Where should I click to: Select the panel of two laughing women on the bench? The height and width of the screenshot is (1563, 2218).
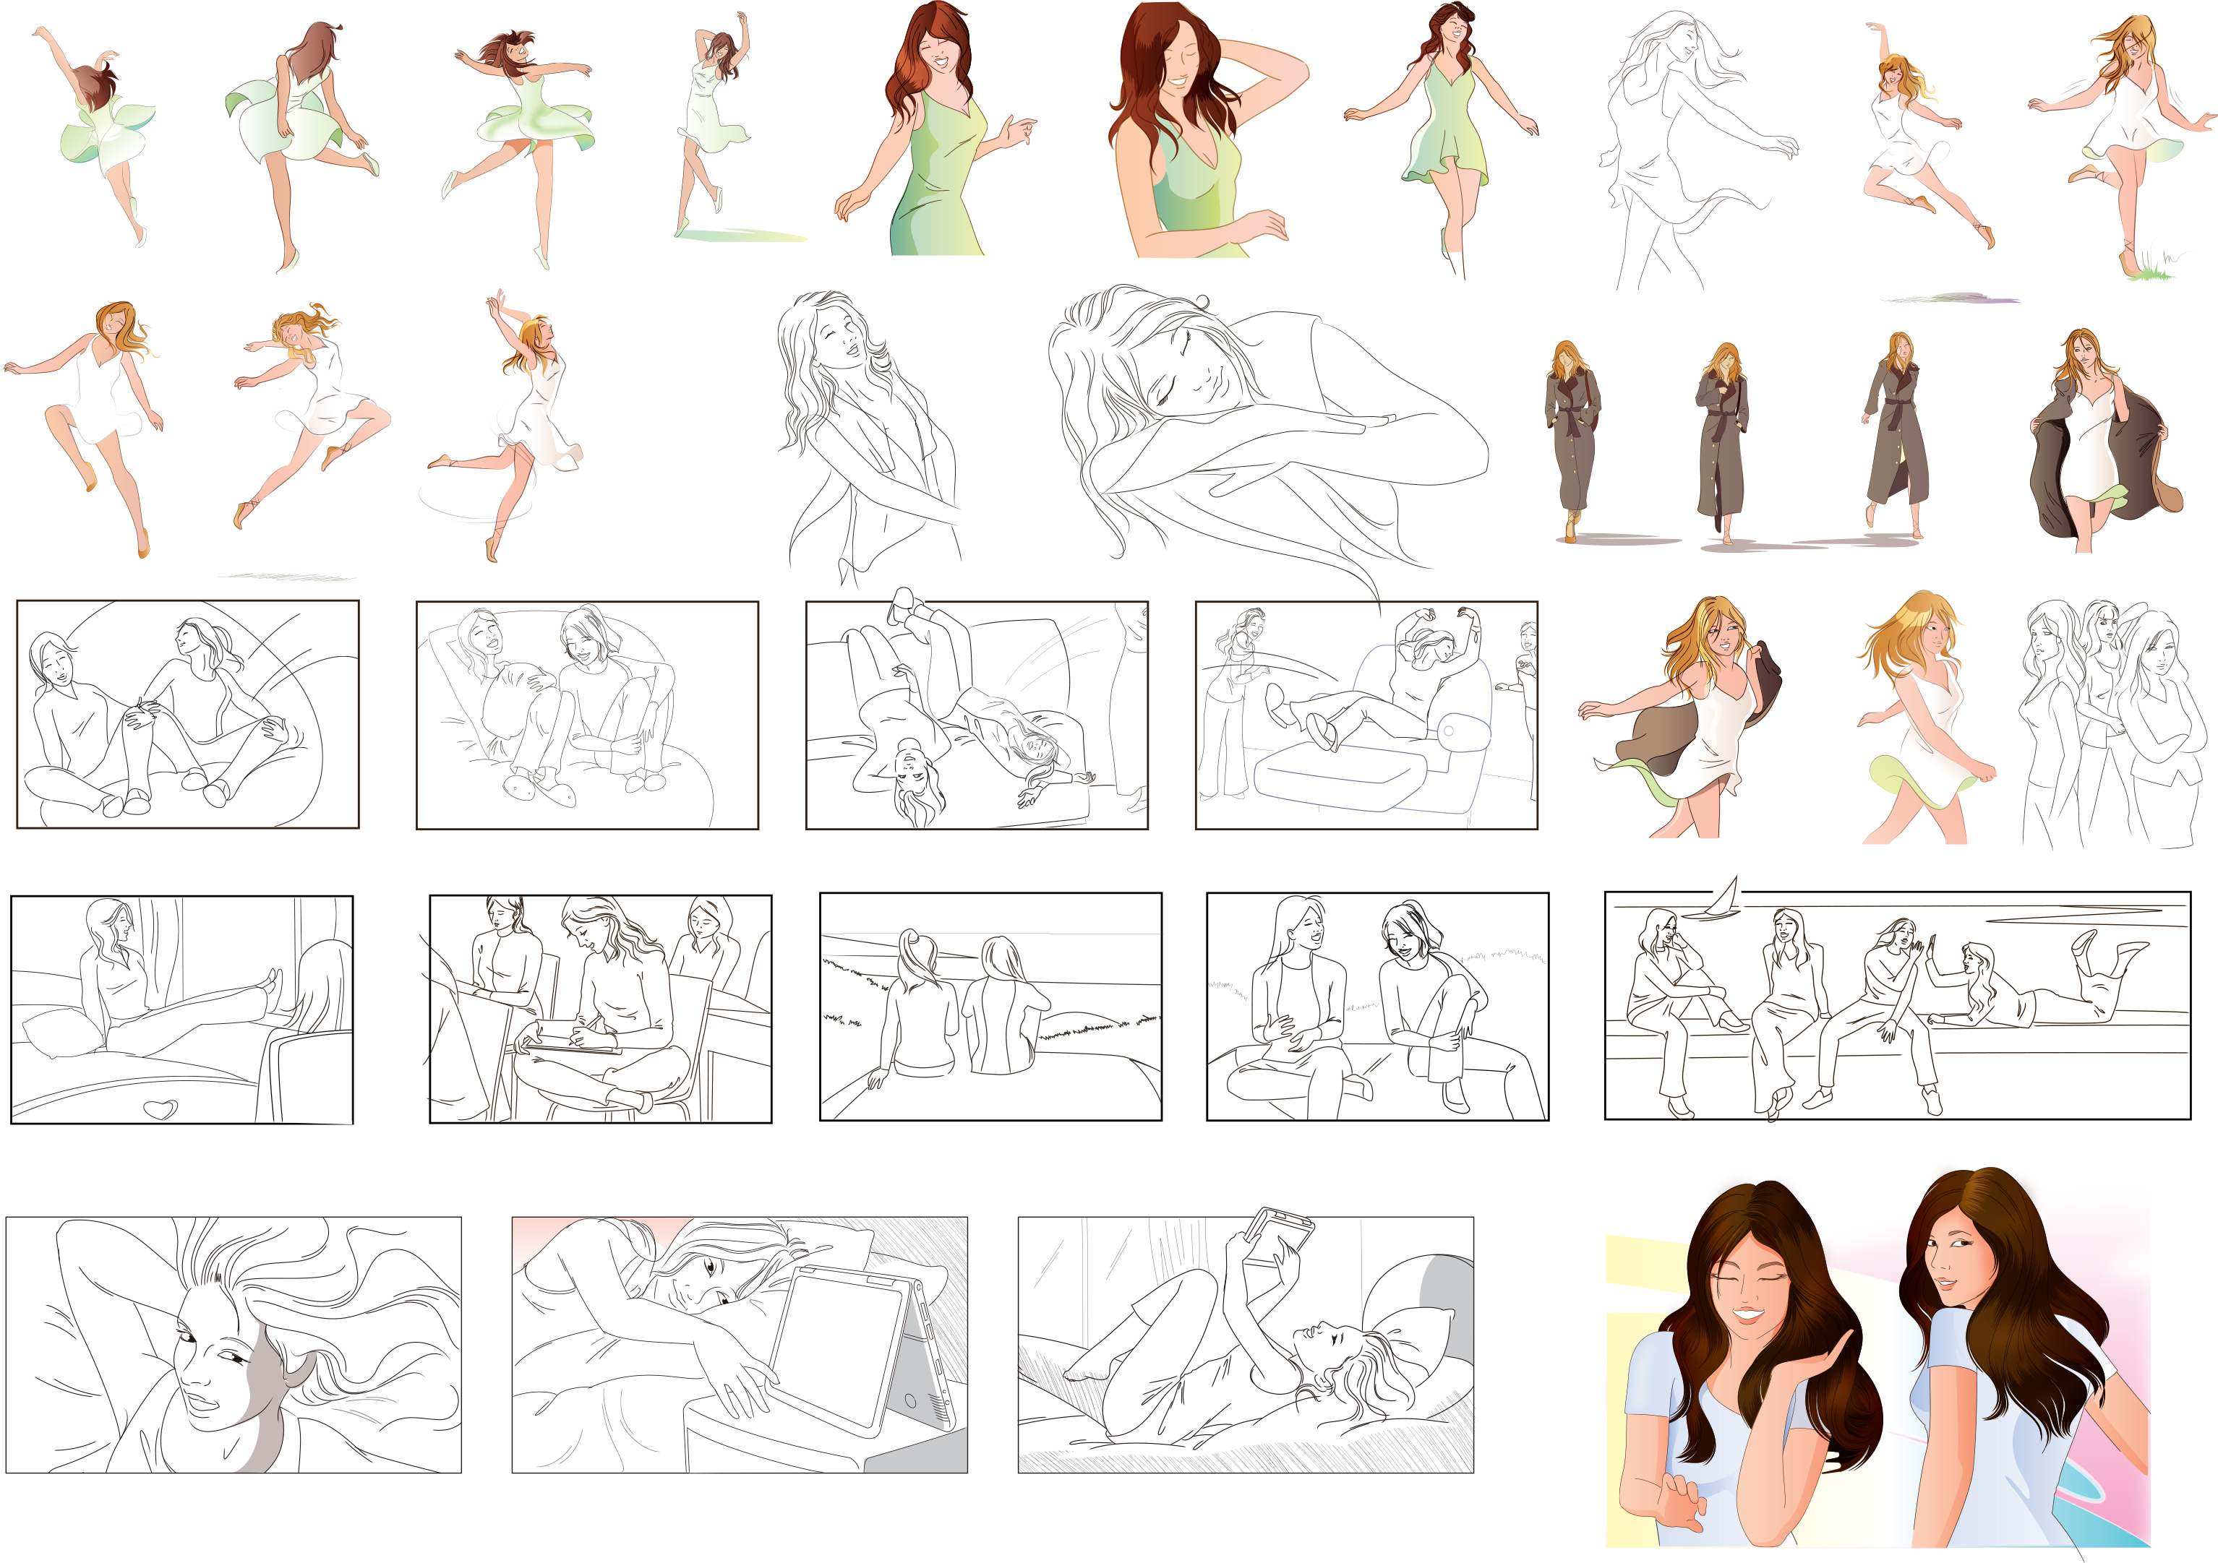pos(1376,1006)
